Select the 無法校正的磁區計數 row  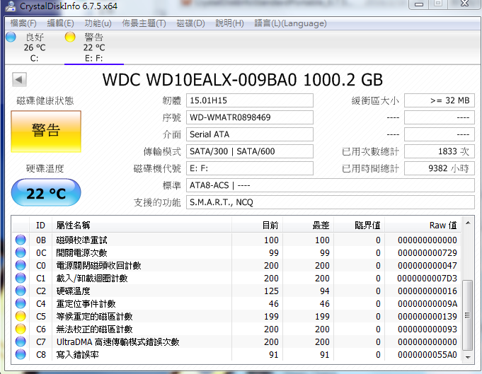(236, 329)
